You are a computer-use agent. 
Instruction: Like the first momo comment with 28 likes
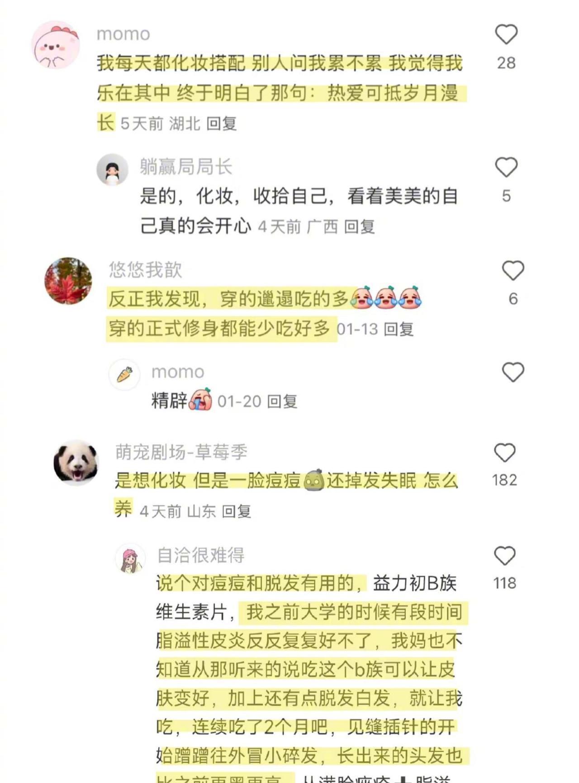point(506,34)
